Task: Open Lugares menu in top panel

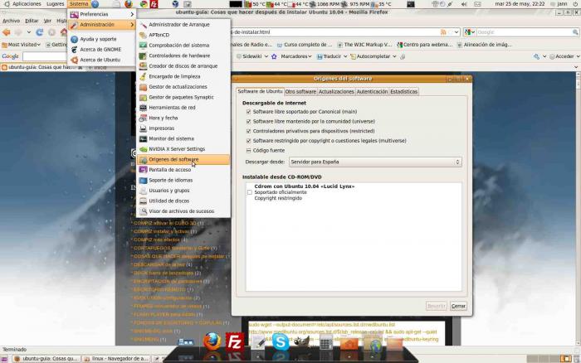Action: [x=56, y=4]
